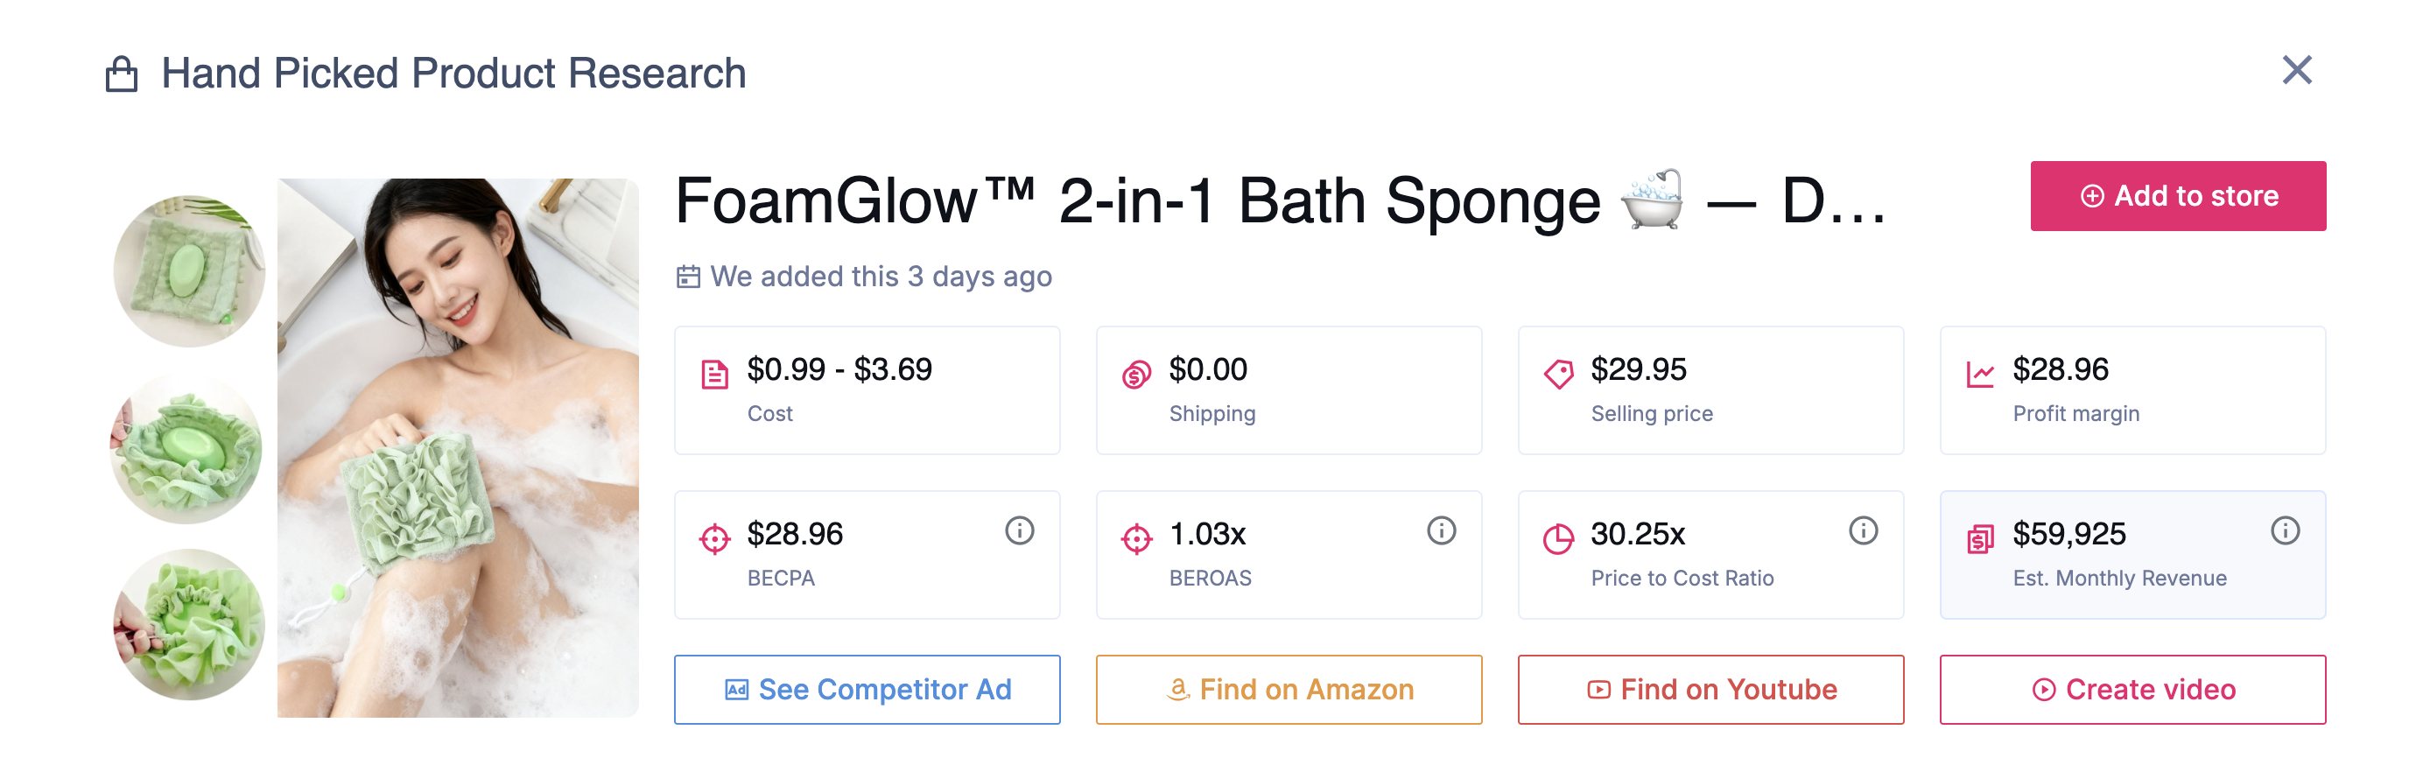Click Find on Amazon
2423x758 pixels.
point(1289,688)
